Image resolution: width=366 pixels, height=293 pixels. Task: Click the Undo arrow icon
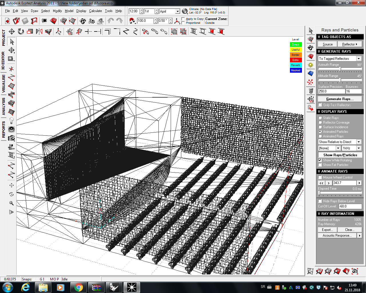tap(110, 21)
